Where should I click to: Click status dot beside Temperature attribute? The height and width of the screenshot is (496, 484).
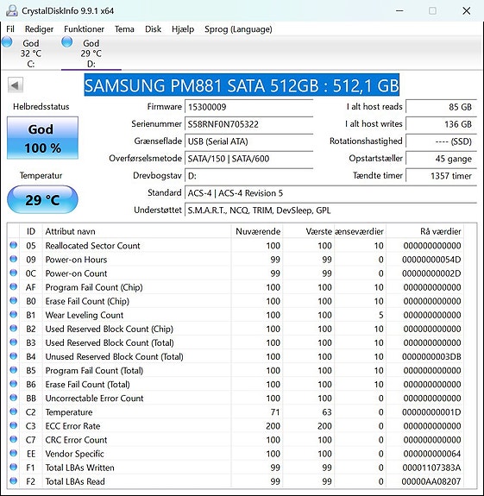[13, 411]
